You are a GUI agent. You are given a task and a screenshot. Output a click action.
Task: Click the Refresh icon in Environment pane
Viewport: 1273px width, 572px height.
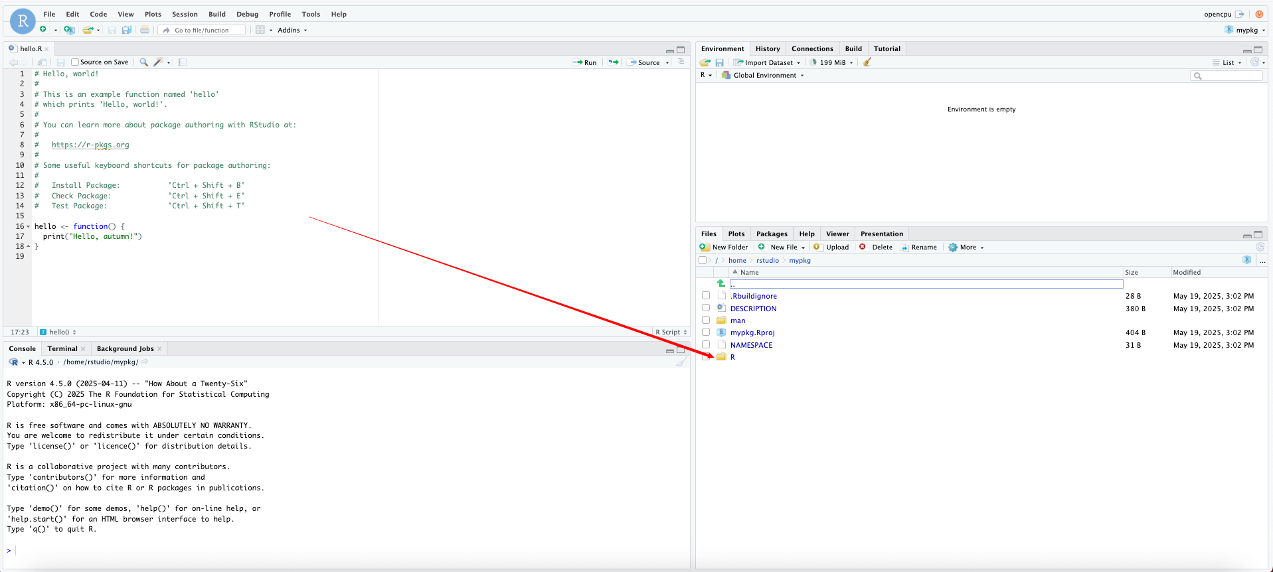[x=1255, y=62]
